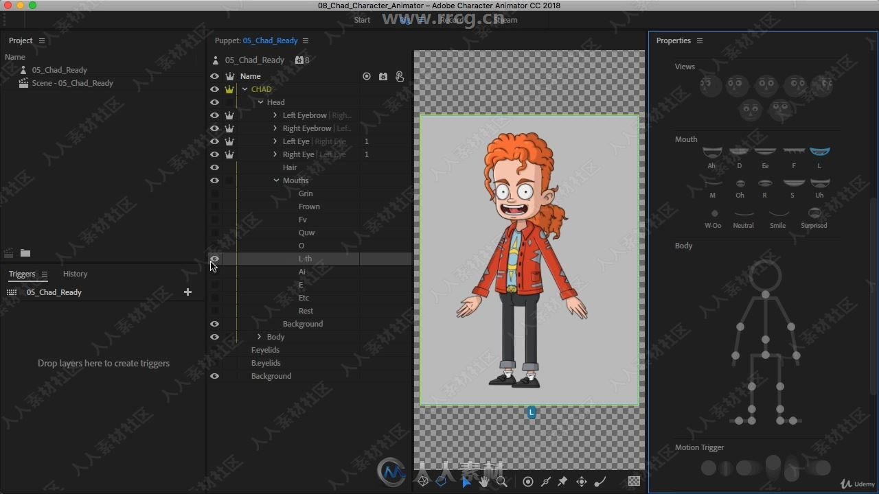Open the Triggers panel menu

45,274
